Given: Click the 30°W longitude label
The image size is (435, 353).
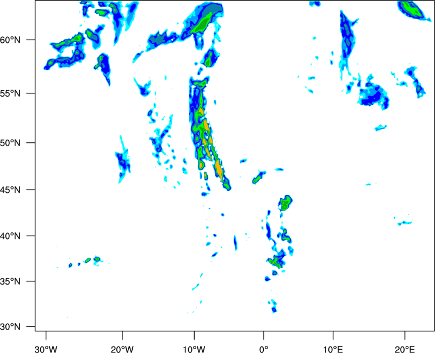Looking at the screenshot, I should [x=46, y=349].
